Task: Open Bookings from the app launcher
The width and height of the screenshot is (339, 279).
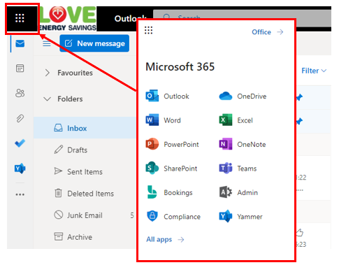Action: 169,192
